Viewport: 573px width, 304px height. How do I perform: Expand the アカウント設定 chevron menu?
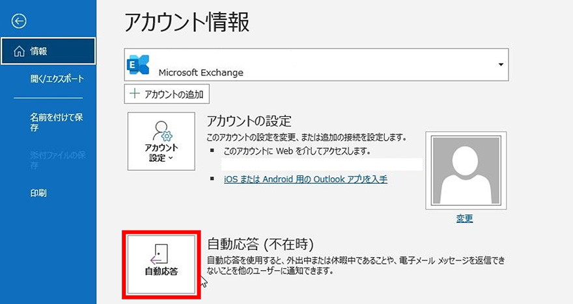(x=171, y=158)
